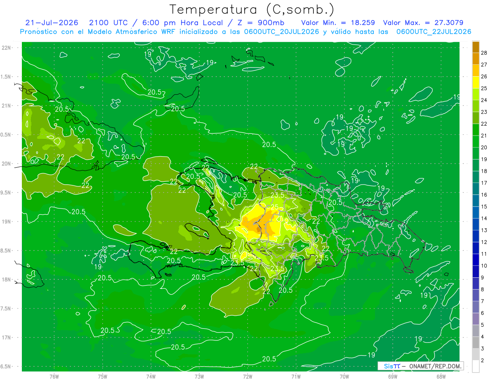Image resolution: width=495 pixels, height=382 pixels.
Task: Click the "75W" longitude axis label
Action: tap(103, 376)
